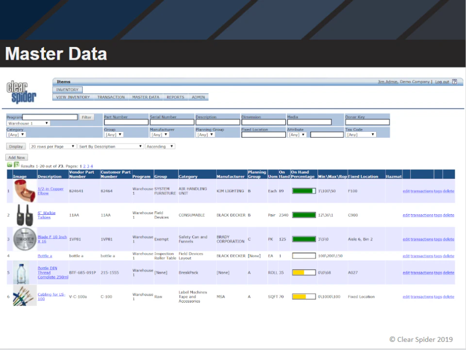Go to results page 2
The image size is (466, 350).
pos(83,166)
